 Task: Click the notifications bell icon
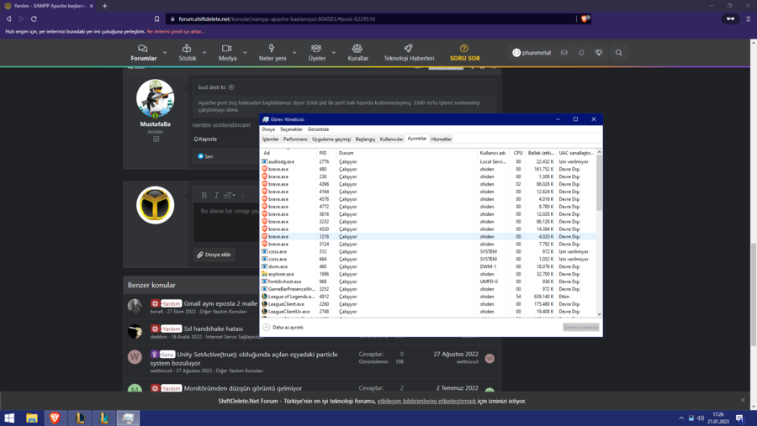(x=581, y=53)
